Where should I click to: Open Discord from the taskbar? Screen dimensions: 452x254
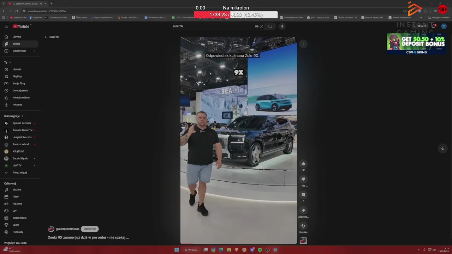coord(252,250)
